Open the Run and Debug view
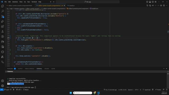Image resolution: width=169 pixels, height=95 pixels. click(x=2, y=21)
